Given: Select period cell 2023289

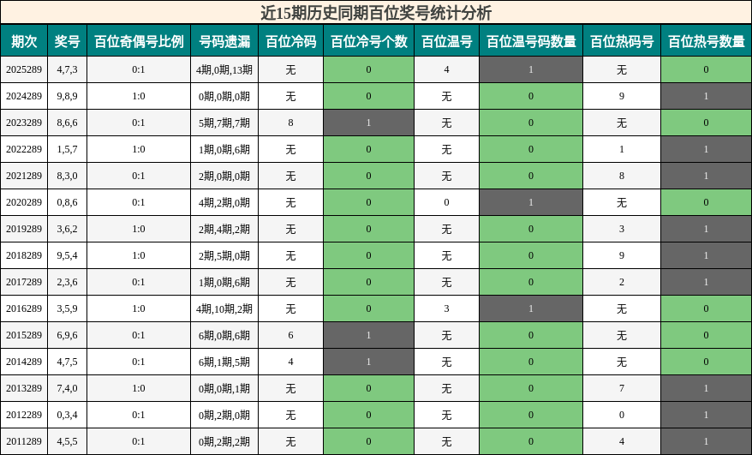Looking at the screenshot, I should point(24,123).
